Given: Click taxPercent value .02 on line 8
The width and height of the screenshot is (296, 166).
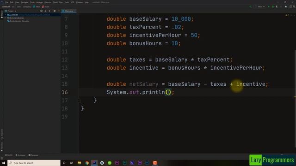Looking at the screenshot, I should (176, 27).
